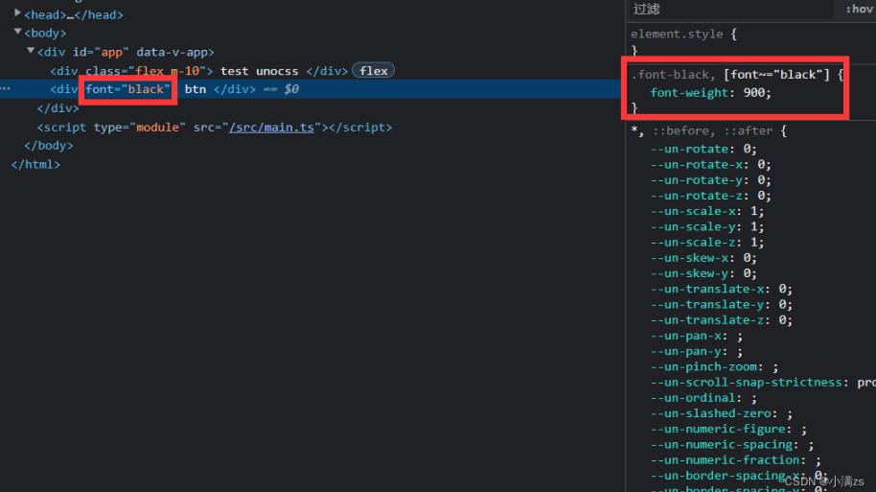The height and width of the screenshot is (492, 876).
Task: Collapse the body element node
Action: pos(17,32)
